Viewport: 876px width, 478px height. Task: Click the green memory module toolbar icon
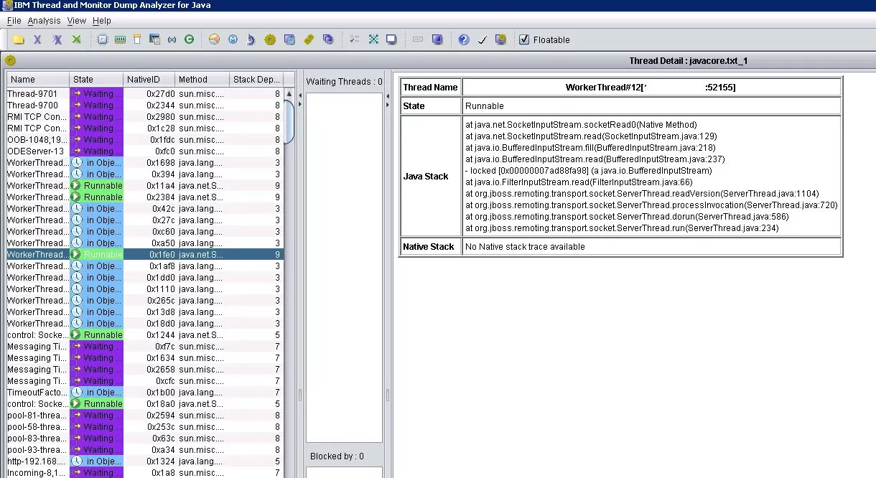point(120,39)
